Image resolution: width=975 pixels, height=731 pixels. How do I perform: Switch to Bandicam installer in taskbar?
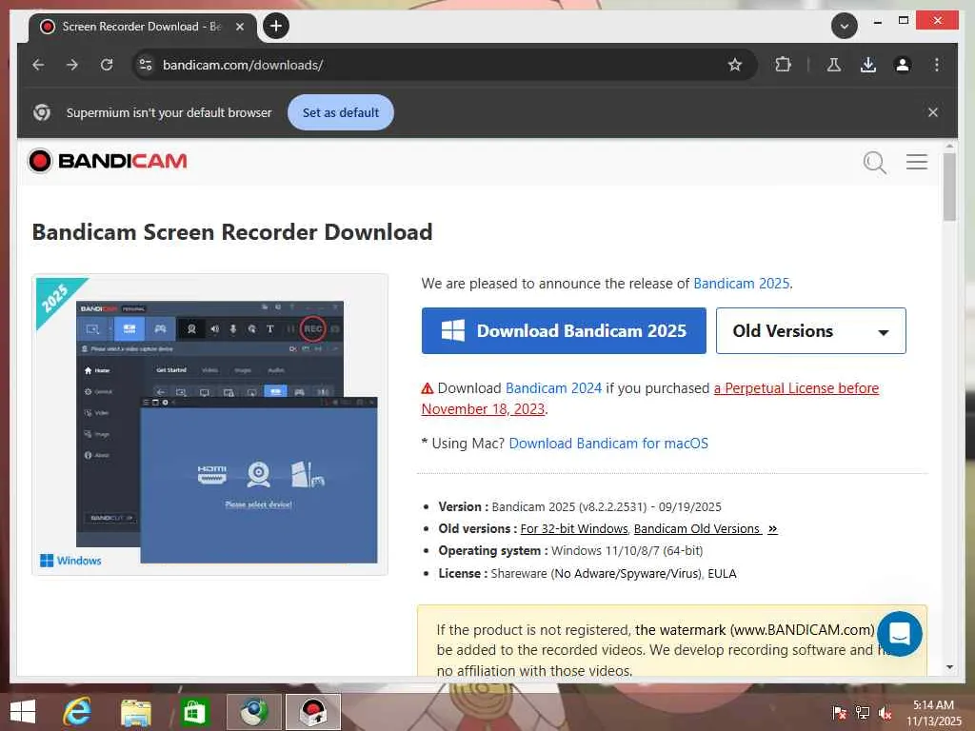[312, 712]
